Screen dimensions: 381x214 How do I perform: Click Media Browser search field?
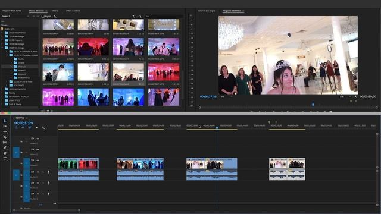click(164, 16)
